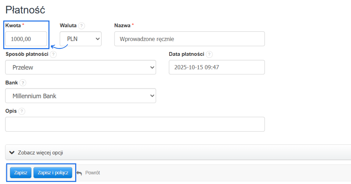The image size is (351, 184).
Task: Click the reply arrow icon before Powrót
Action: [x=79, y=173]
